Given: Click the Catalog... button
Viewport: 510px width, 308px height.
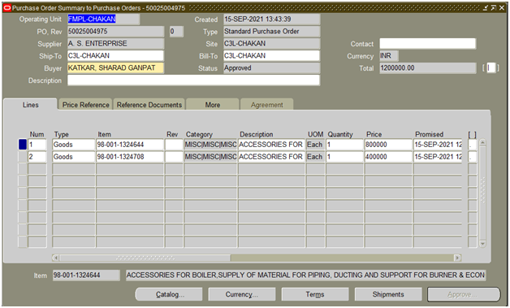Looking at the screenshot, I should (x=169, y=294).
